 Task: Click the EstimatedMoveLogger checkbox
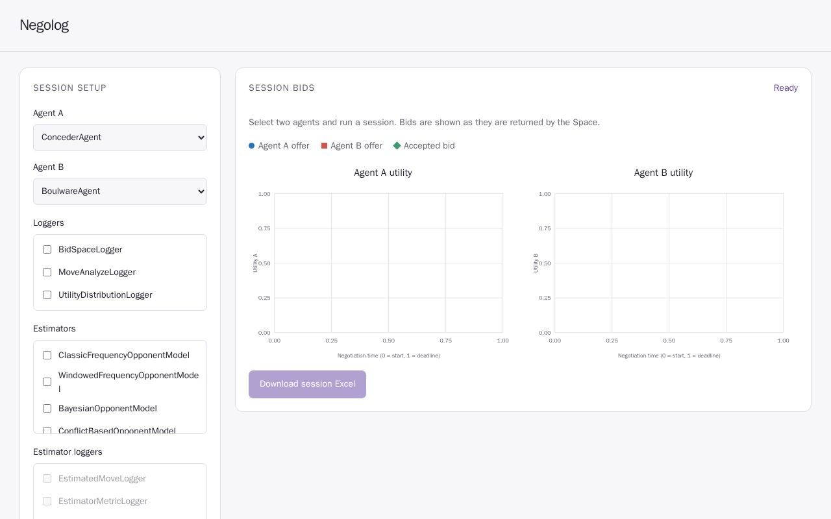tap(47, 479)
